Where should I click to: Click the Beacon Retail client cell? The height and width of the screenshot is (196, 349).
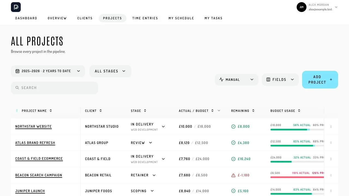point(98,175)
